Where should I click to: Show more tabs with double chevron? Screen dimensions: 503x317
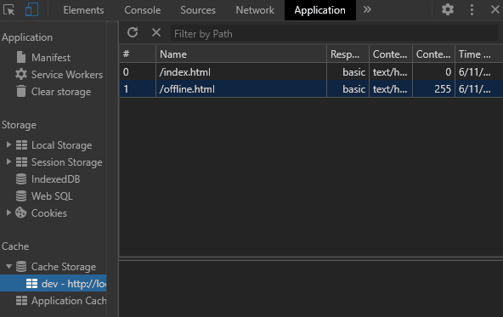[367, 9]
